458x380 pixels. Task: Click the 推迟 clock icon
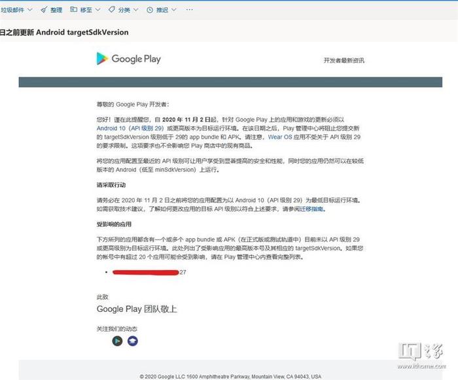[150, 10]
